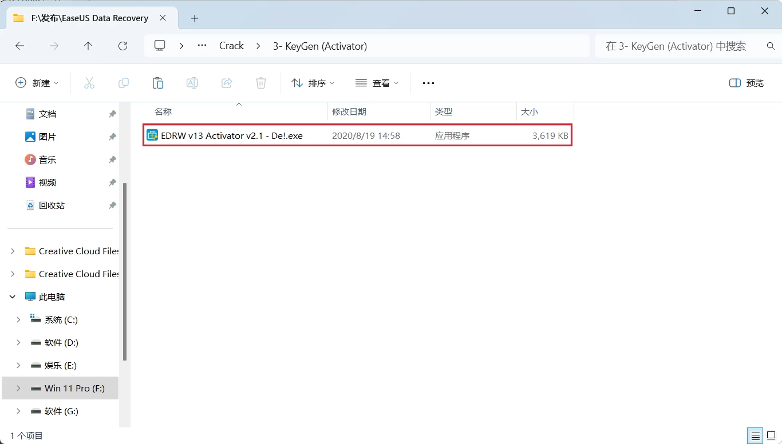Screen dimensions: 782x444
Task: Unpin 文档 using its pin icon
Action: 112,114
